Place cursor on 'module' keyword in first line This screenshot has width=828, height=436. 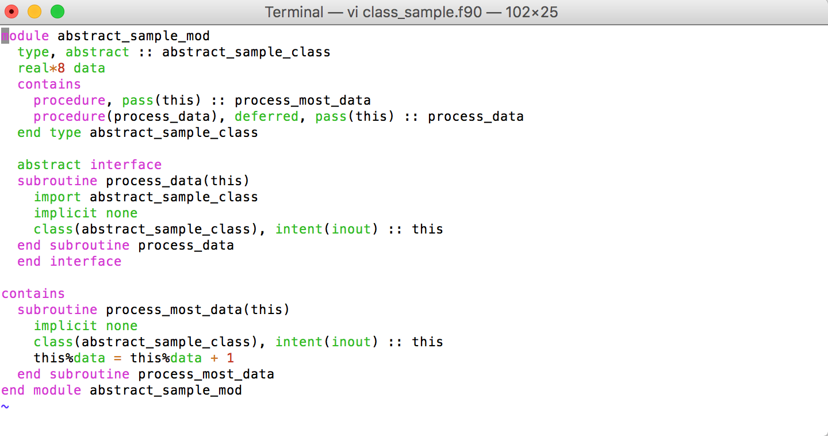pos(25,36)
